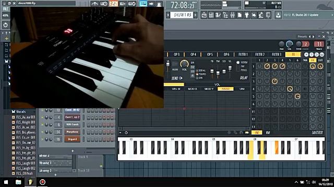
Task: Switch to the OP 5 tab
Action: (x=210, y=55)
